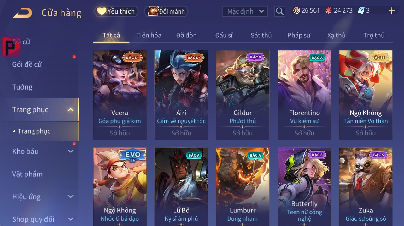Switch to the Sát thủ tab
Image resolution: width=404 pixels, height=226 pixels.
coord(261,35)
